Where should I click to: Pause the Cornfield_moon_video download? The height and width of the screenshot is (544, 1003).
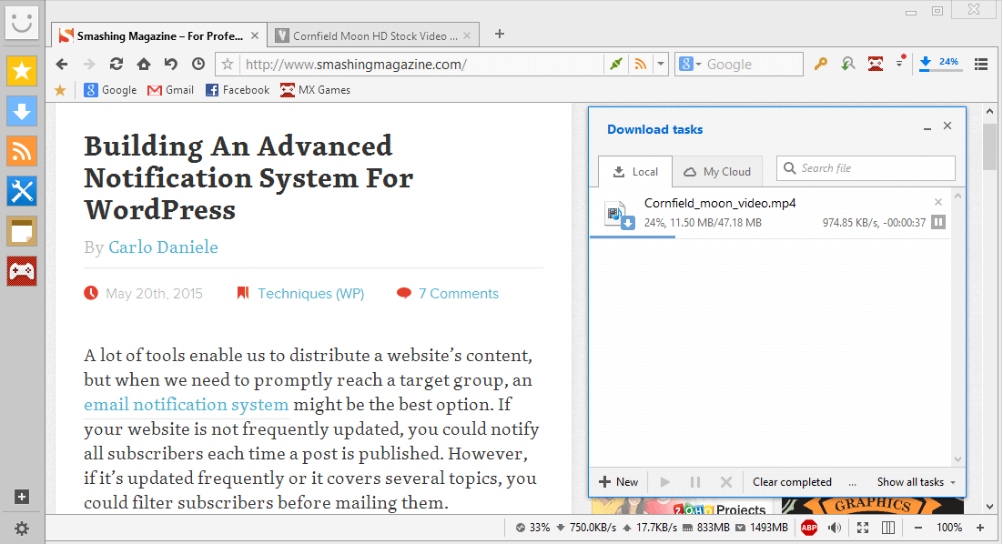[x=937, y=221]
